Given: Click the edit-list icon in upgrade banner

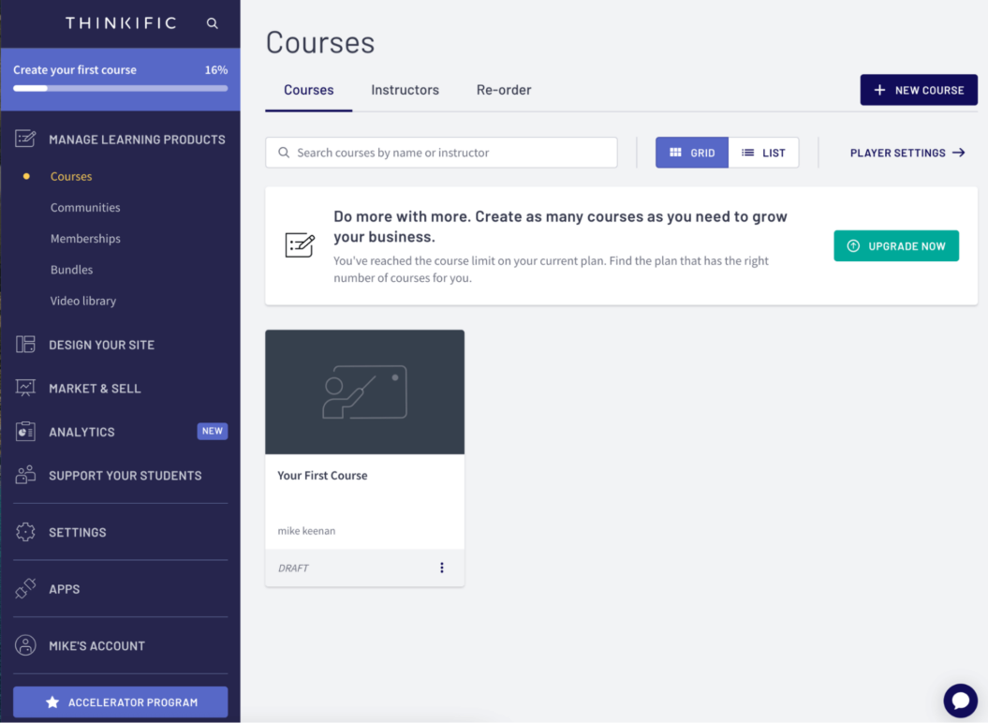Looking at the screenshot, I should point(300,245).
